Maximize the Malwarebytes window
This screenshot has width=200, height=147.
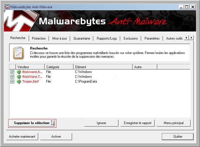click(187, 7)
